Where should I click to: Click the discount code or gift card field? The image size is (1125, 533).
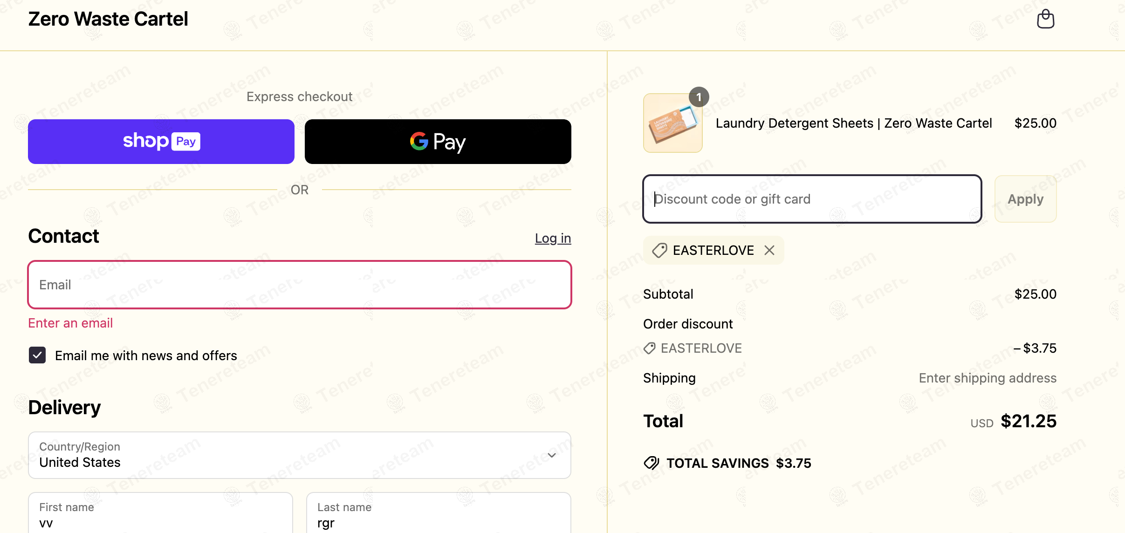pos(812,199)
